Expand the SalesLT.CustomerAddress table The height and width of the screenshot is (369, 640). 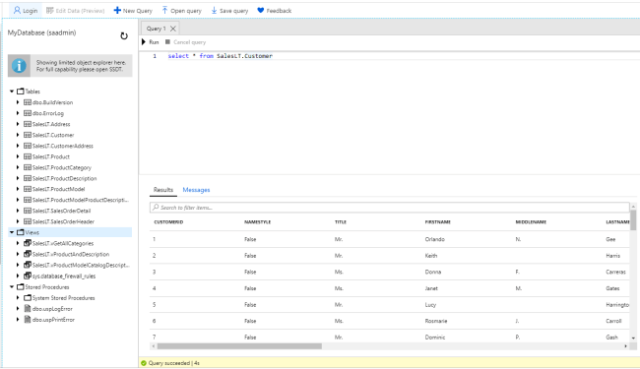18,146
